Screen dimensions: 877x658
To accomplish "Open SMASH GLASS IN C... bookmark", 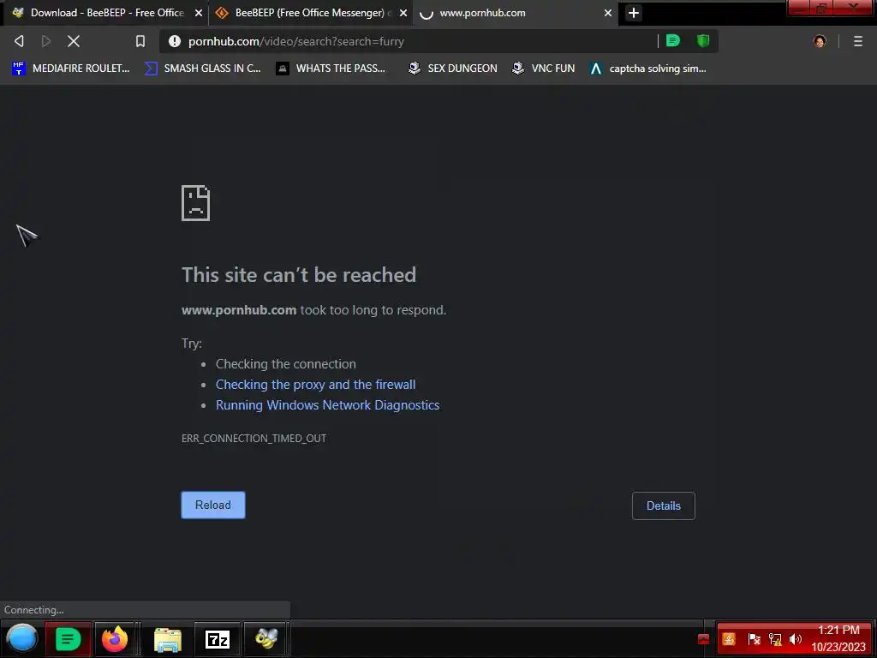I will [x=202, y=69].
